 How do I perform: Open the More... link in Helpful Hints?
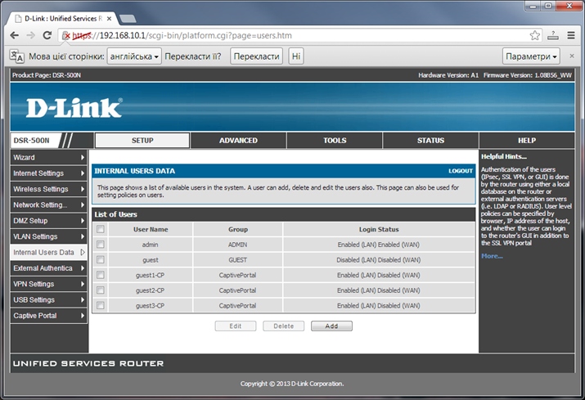[x=492, y=256]
